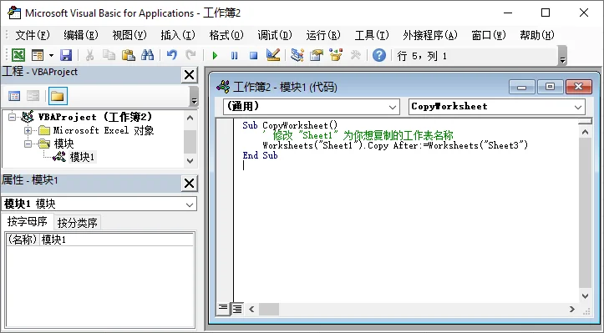Image resolution: width=604 pixels, height=333 pixels.
Task: Click project tree scroll down arrow
Action: [x=190, y=161]
